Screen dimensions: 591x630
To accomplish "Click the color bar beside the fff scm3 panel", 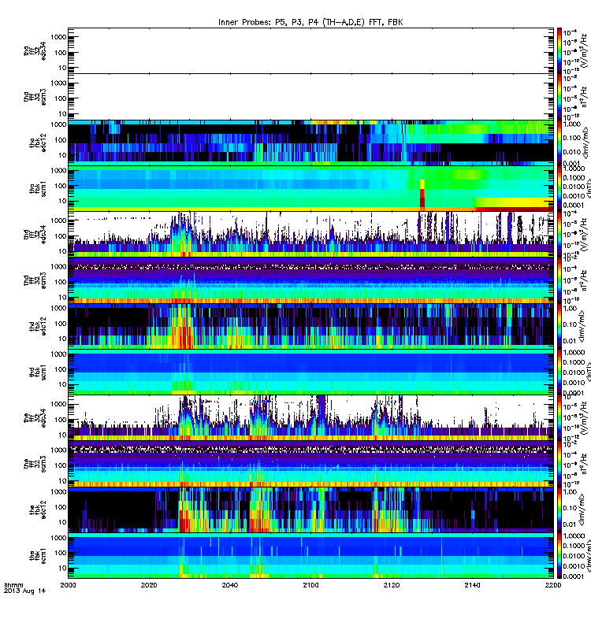I will coord(559,464).
